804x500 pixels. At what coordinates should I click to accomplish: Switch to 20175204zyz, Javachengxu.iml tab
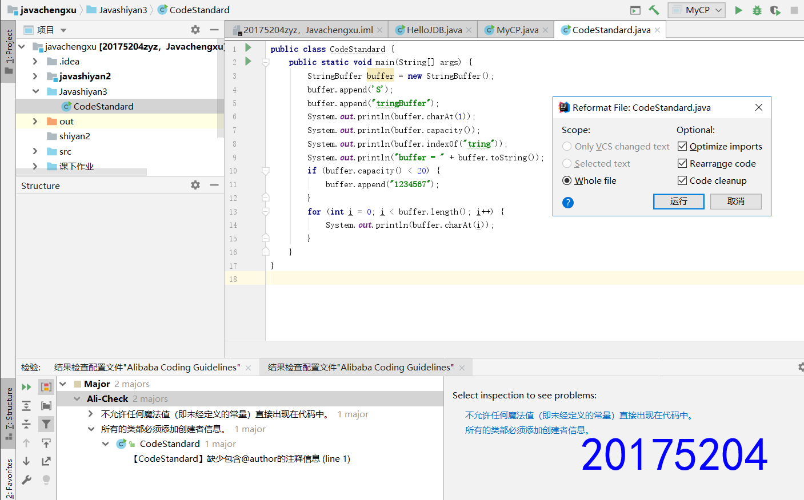(x=307, y=30)
